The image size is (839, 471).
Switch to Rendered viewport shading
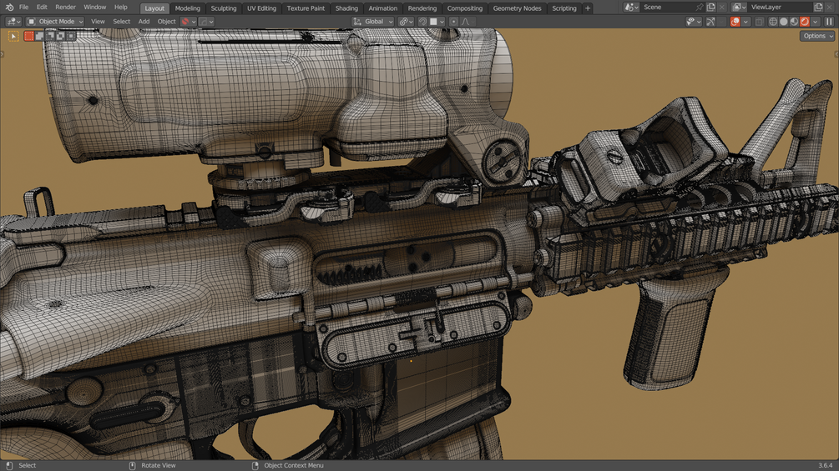[804, 22]
